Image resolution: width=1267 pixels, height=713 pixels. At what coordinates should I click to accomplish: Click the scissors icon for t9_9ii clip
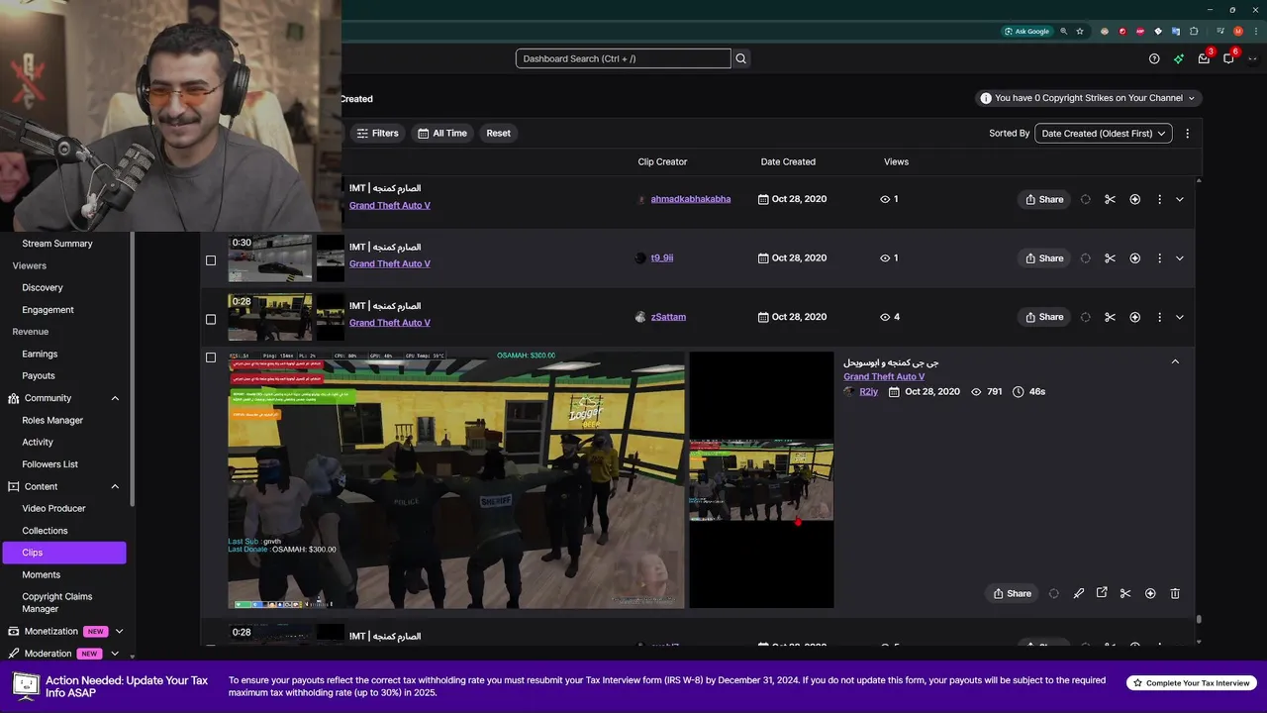[1111, 258]
